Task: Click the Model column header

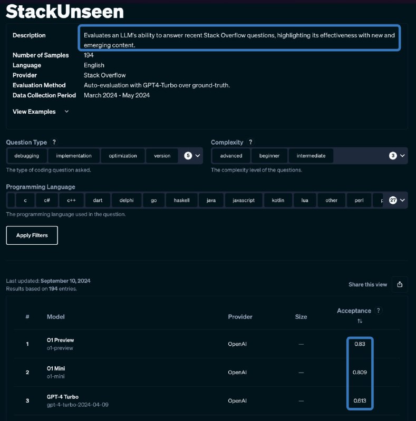Action: click(56, 317)
